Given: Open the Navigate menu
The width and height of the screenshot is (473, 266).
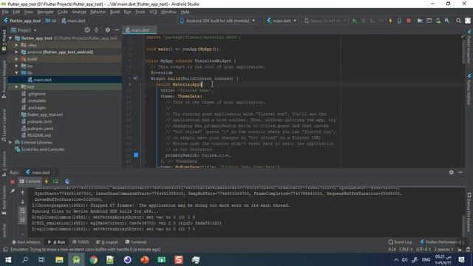Looking at the screenshot, I should [45, 12].
